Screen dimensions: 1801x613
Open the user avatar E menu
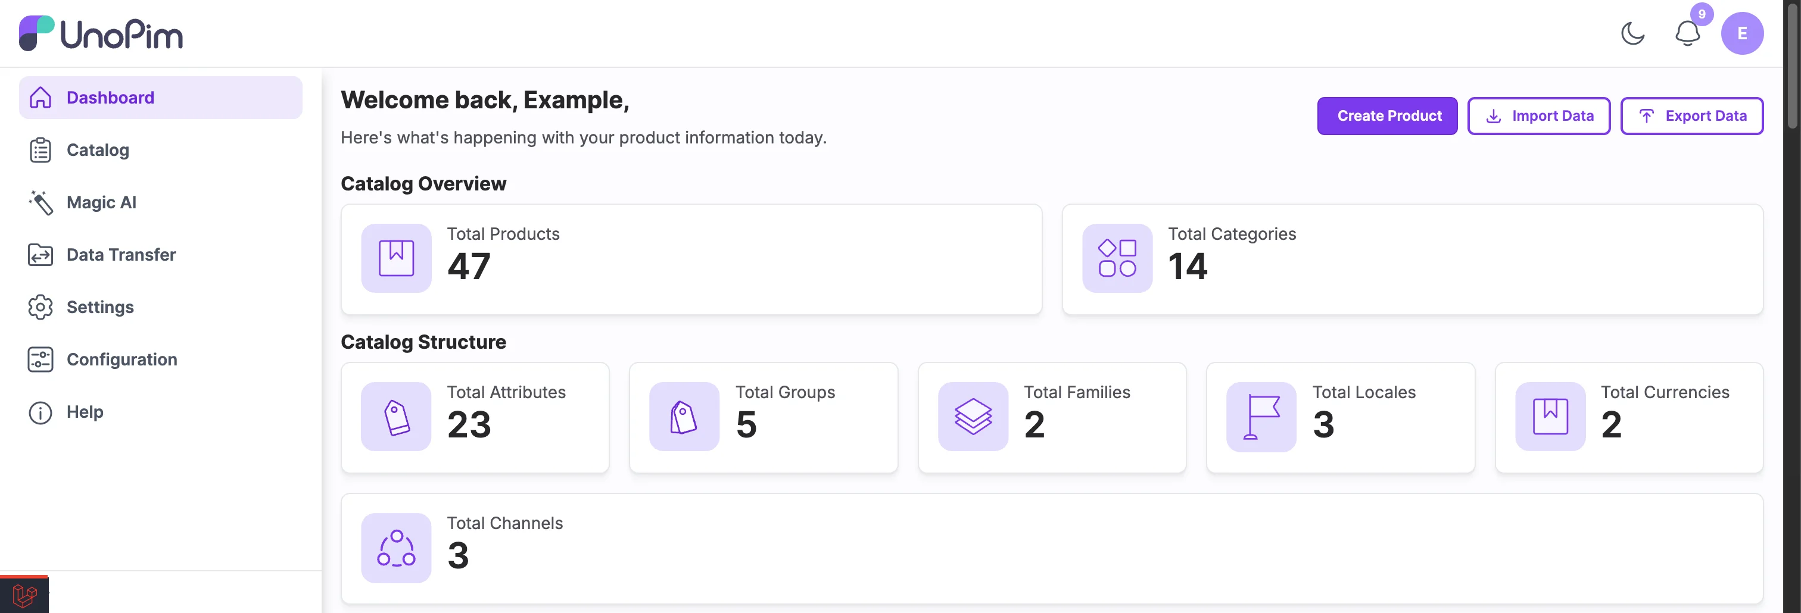coord(1741,33)
